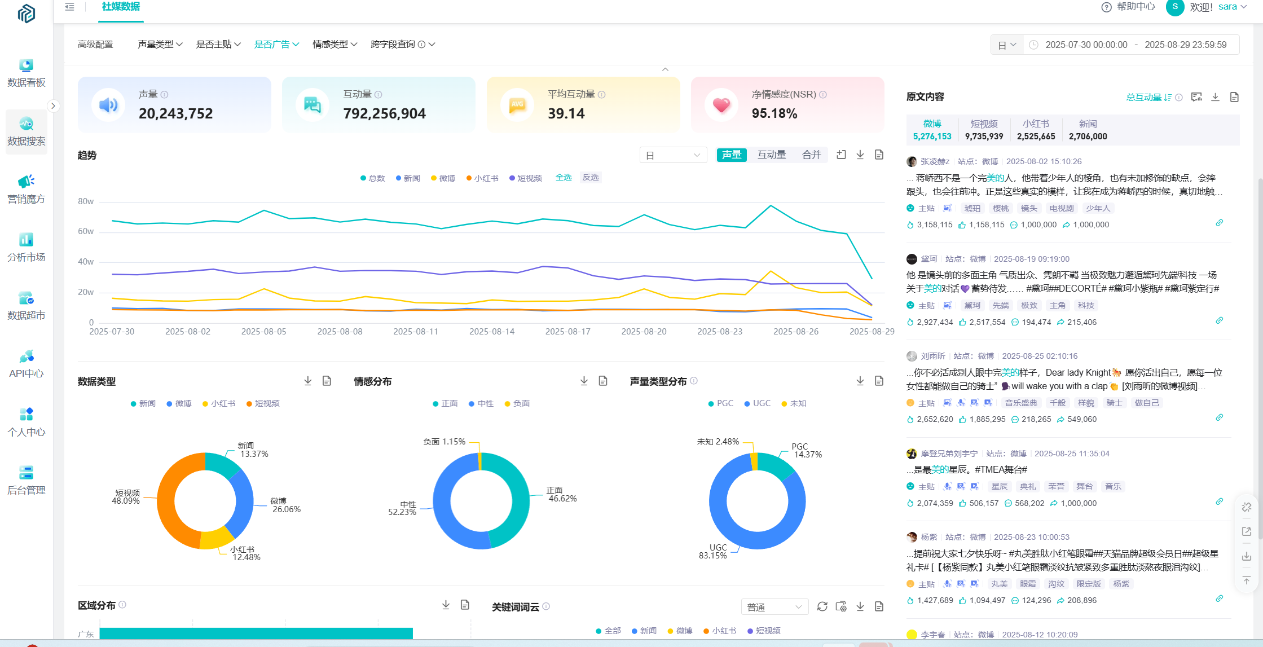Toggle 总数 series in trend legend
The image size is (1263, 647).
pyautogui.click(x=372, y=178)
